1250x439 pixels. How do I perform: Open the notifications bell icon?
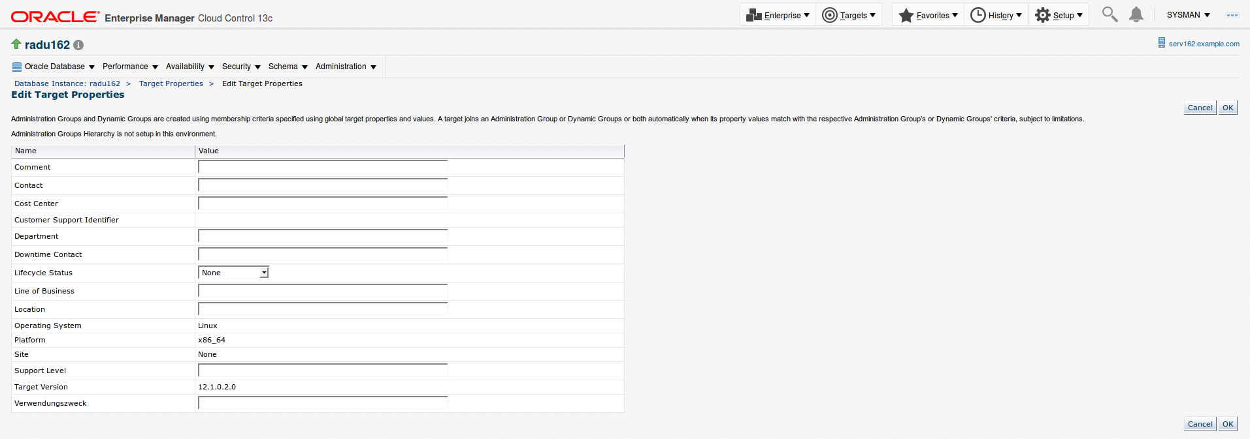pos(1136,14)
